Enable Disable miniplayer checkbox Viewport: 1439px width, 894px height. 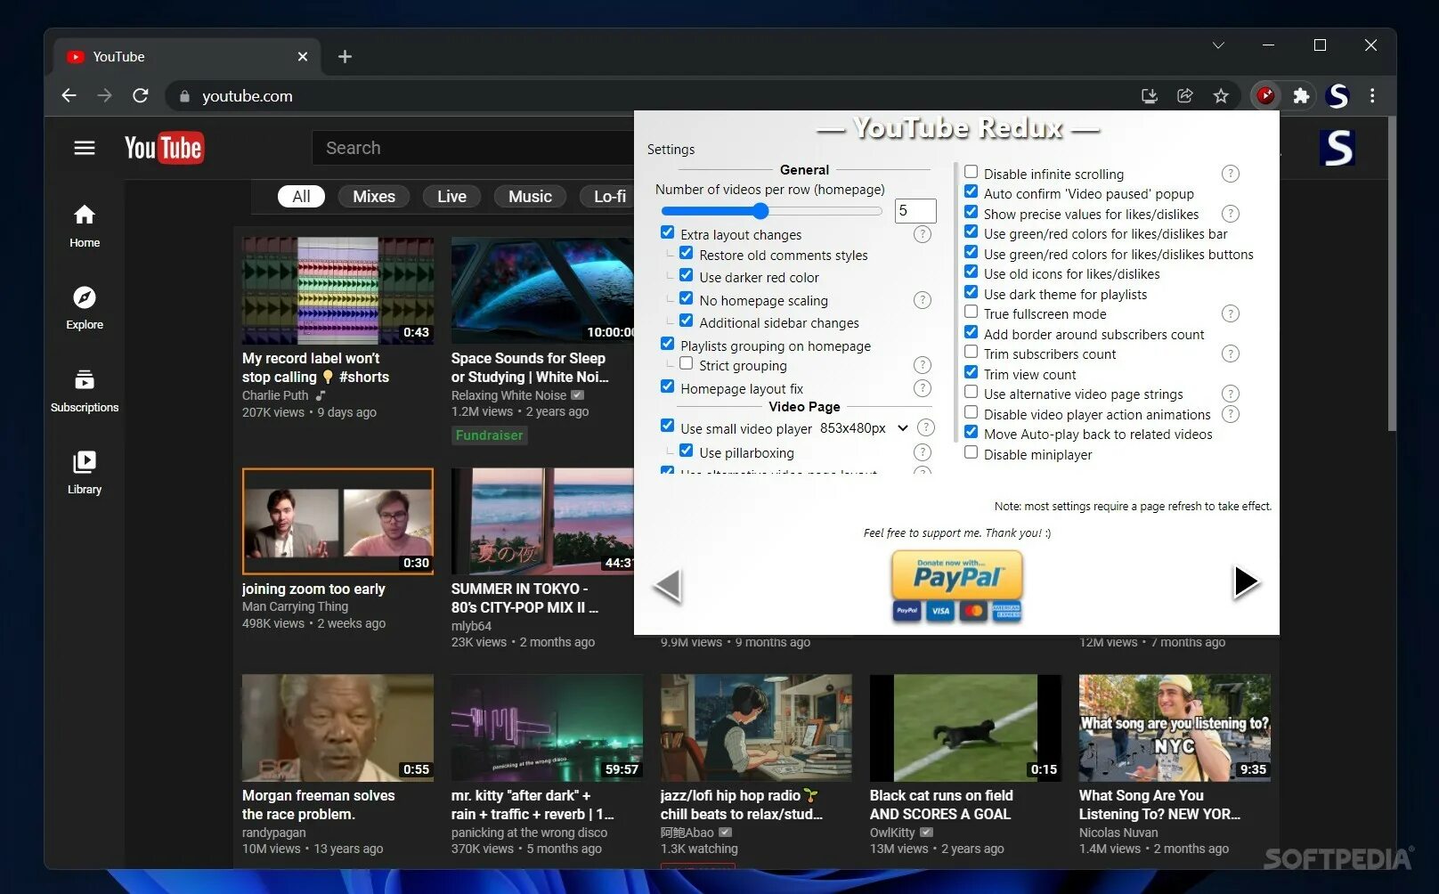[971, 452]
